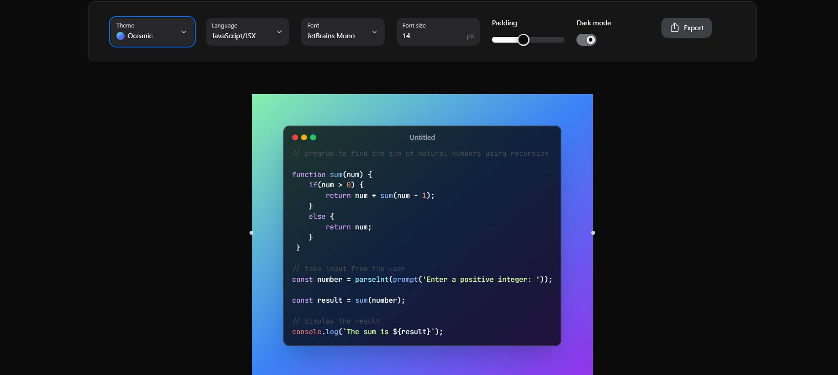Click the green dot in code window
Viewport: 838px width, 375px height.
(313, 138)
